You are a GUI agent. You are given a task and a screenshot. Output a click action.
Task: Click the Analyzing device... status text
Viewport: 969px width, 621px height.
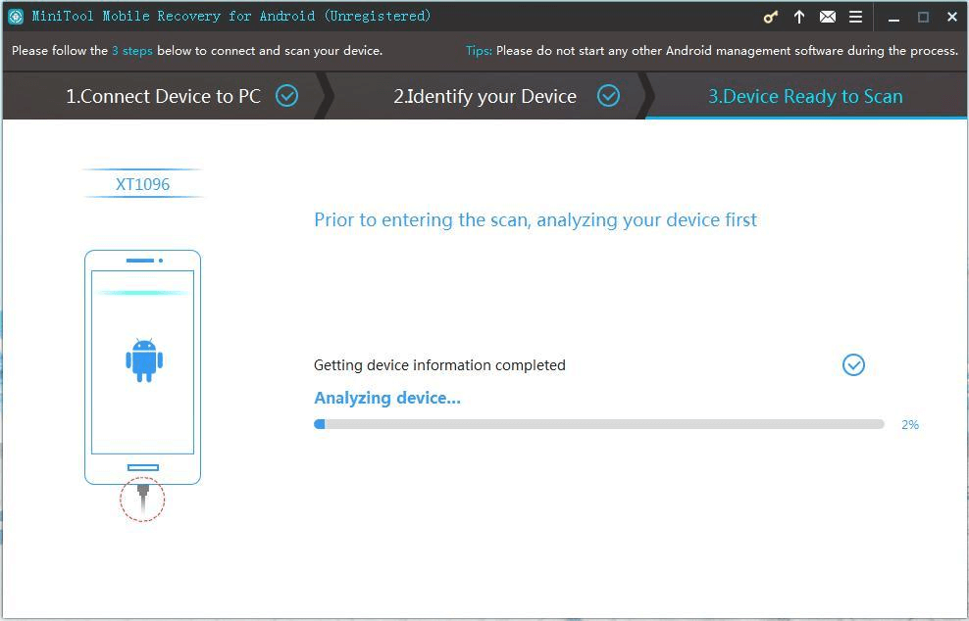(x=387, y=398)
